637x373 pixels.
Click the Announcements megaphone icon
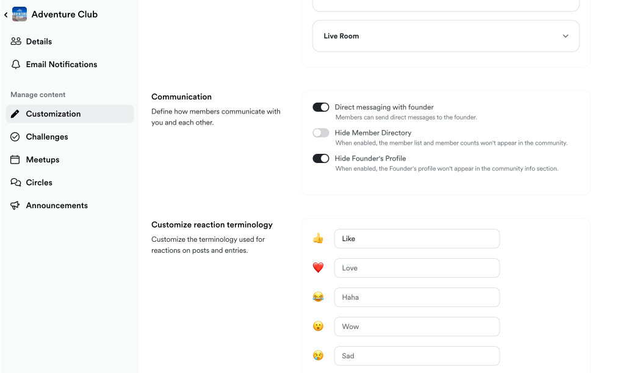tap(16, 206)
